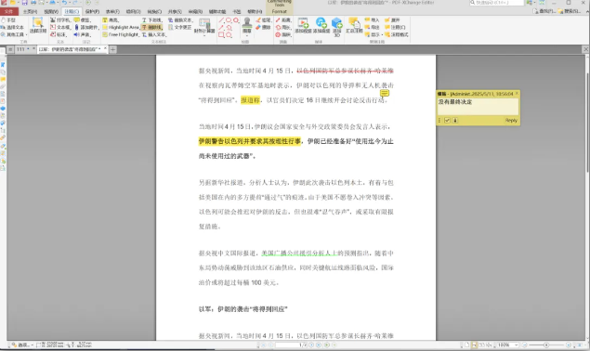Toggle the checkmark status on the comment popup
590x351 pixels.
click(447, 121)
